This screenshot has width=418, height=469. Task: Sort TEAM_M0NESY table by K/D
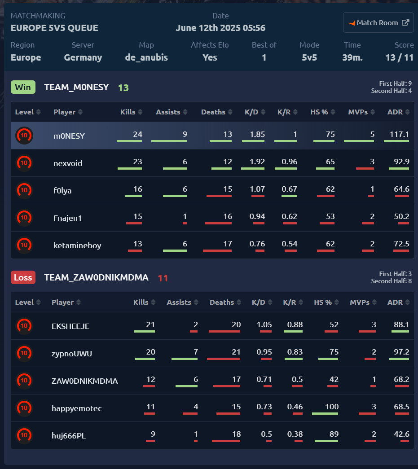coord(255,112)
